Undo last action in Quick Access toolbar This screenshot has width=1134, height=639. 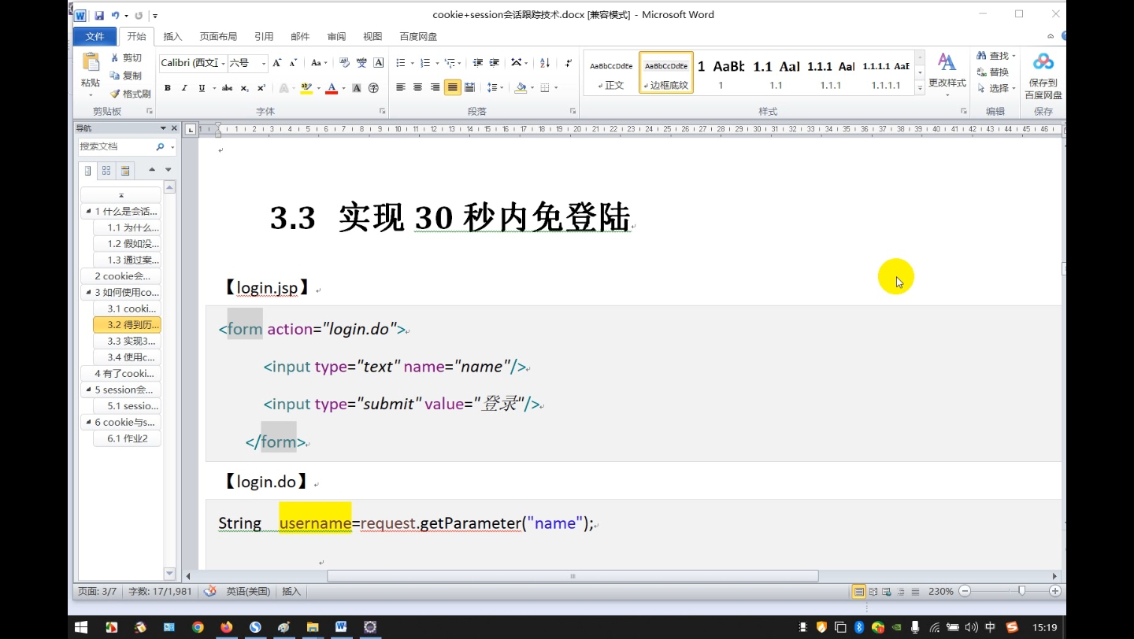point(115,15)
